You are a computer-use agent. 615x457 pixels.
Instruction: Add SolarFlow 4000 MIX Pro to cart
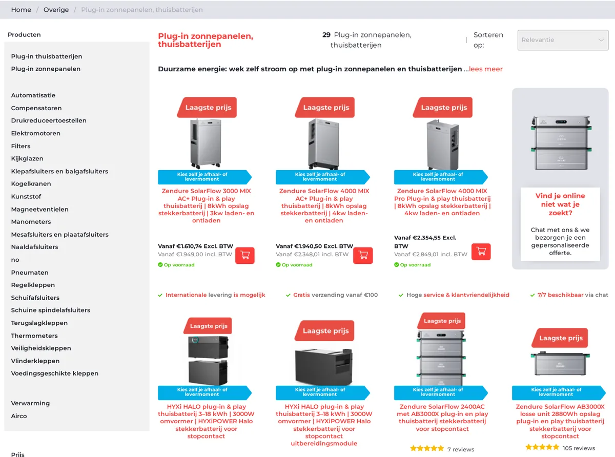(481, 252)
